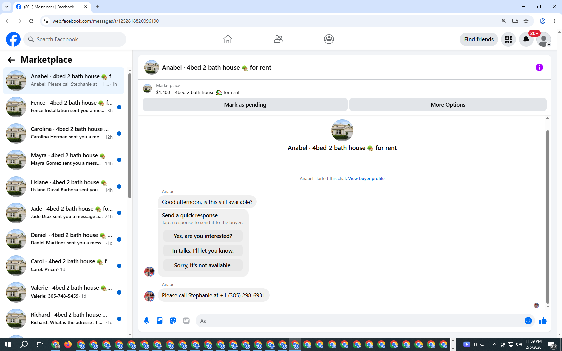The width and height of the screenshot is (562, 351).
Task: Open Chrome profile icon
Action: click(543, 21)
